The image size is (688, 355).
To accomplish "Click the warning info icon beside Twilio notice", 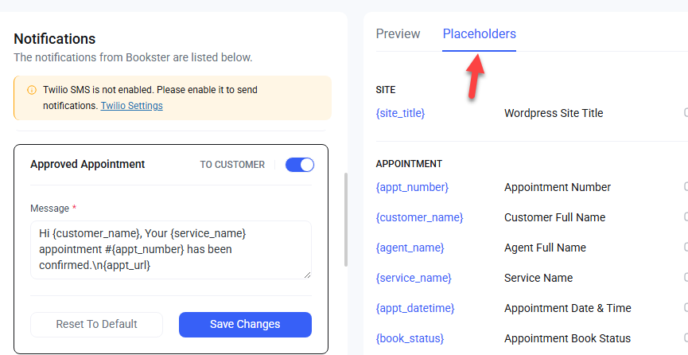I will 32,90.
